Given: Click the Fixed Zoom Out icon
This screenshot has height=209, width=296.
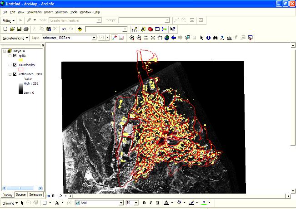Looking at the screenshot, I should coord(153,38).
